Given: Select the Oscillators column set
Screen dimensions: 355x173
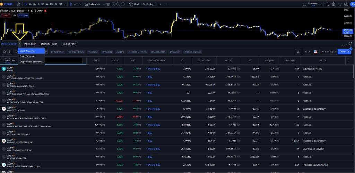Looking at the screenshot, I should 175,52.
